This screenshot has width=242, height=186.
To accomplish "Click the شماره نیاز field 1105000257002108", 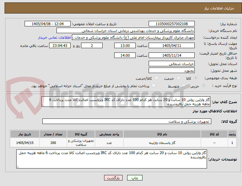I will [172, 24].
